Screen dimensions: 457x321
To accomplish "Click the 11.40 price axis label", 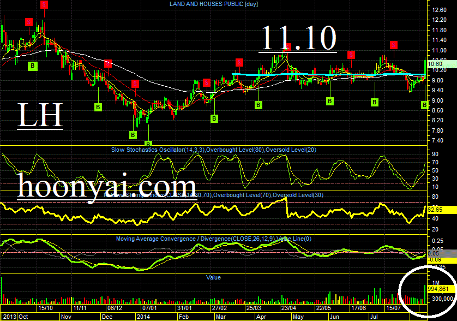I will 439,40.
